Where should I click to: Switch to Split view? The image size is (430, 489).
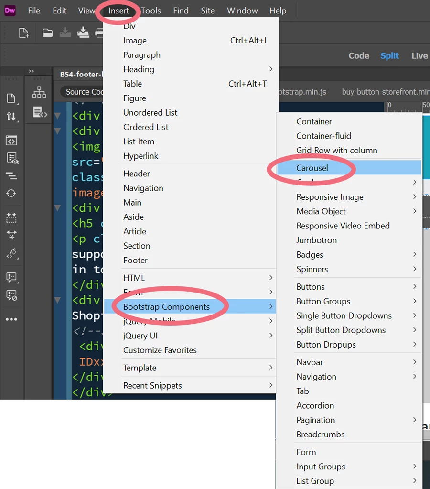pos(389,55)
